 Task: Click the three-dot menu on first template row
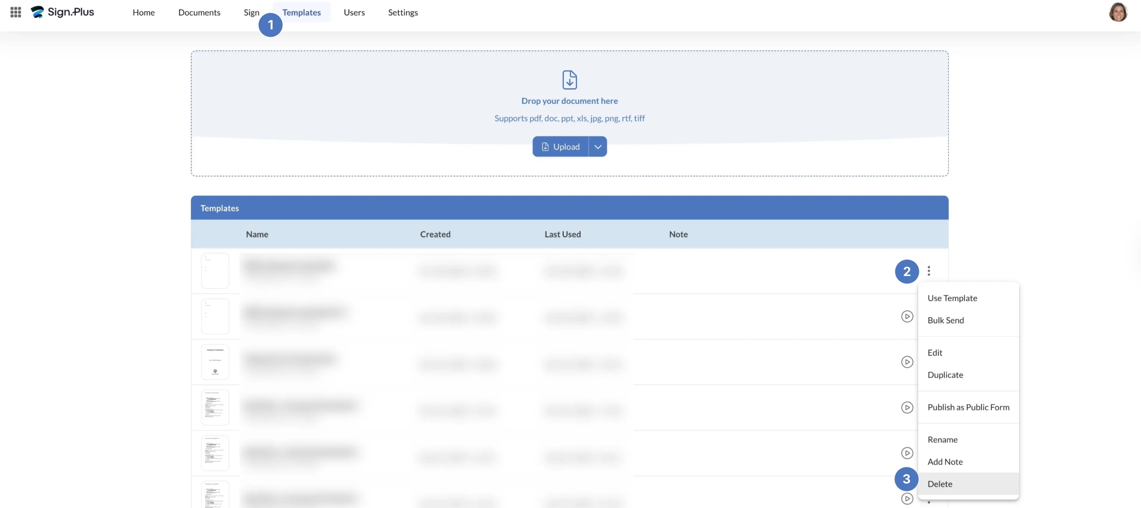pos(929,271)
